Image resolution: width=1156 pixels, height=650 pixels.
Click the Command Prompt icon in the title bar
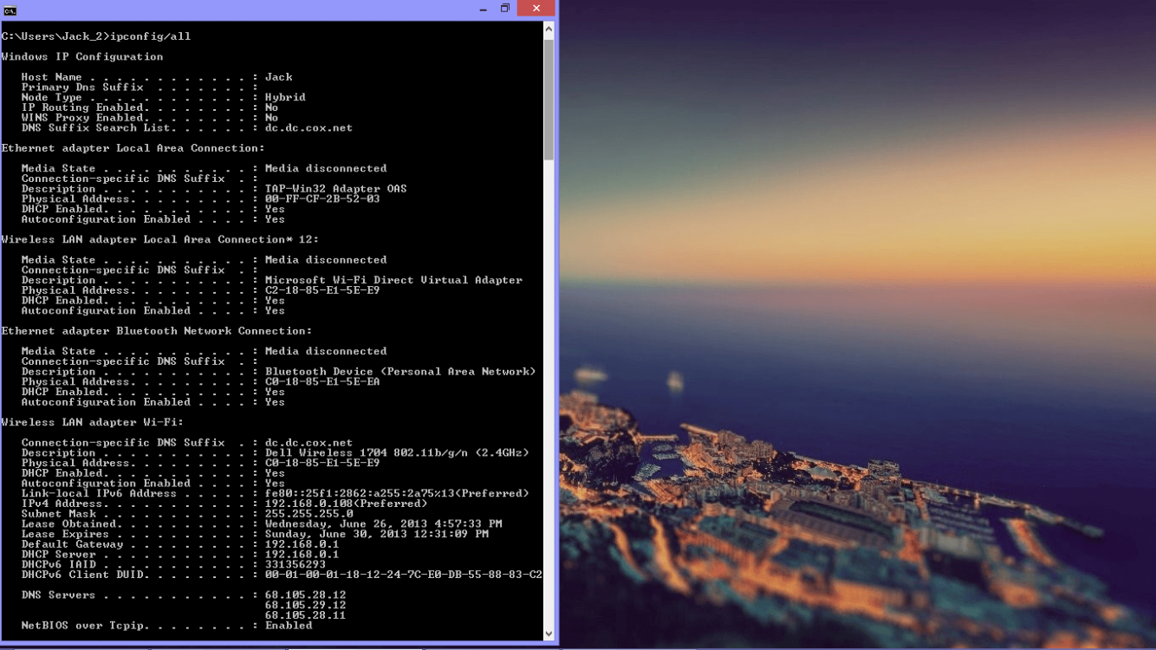(11, 8)
